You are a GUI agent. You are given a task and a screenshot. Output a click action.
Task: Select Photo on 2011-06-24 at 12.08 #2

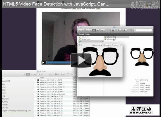pos(52,94)
